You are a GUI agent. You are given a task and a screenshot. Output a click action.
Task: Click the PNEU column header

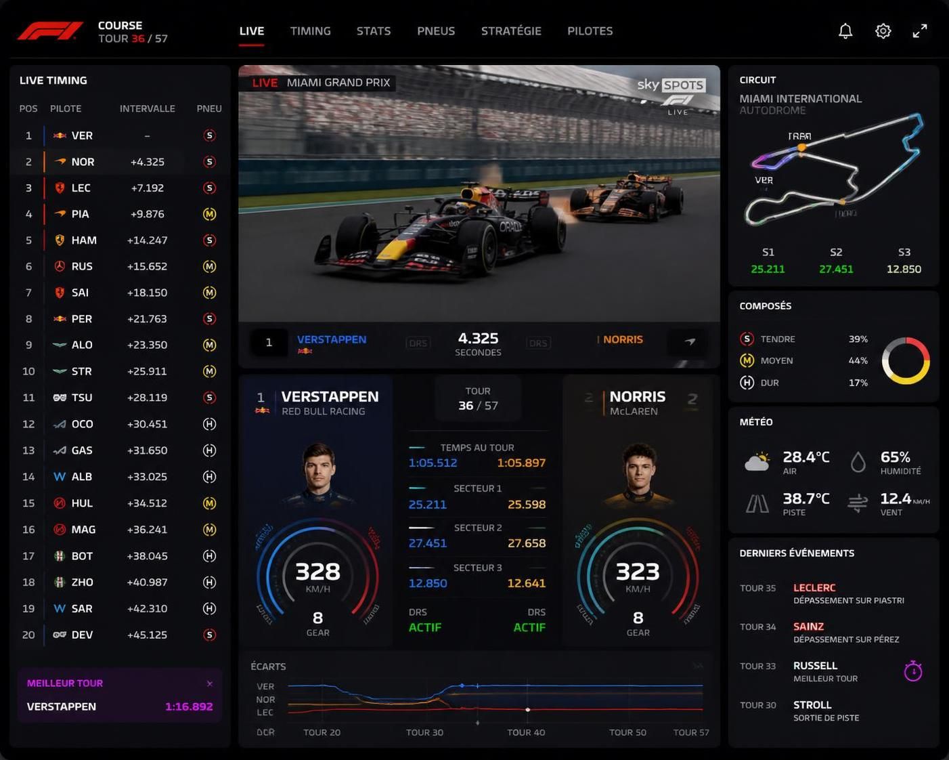point(209,108)
